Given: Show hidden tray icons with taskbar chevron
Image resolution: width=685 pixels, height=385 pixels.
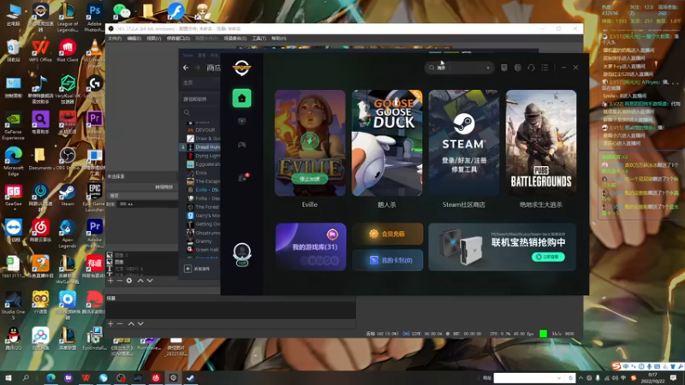Looking at the screenshot, I should pyautogui.click(x=581, y=378).
